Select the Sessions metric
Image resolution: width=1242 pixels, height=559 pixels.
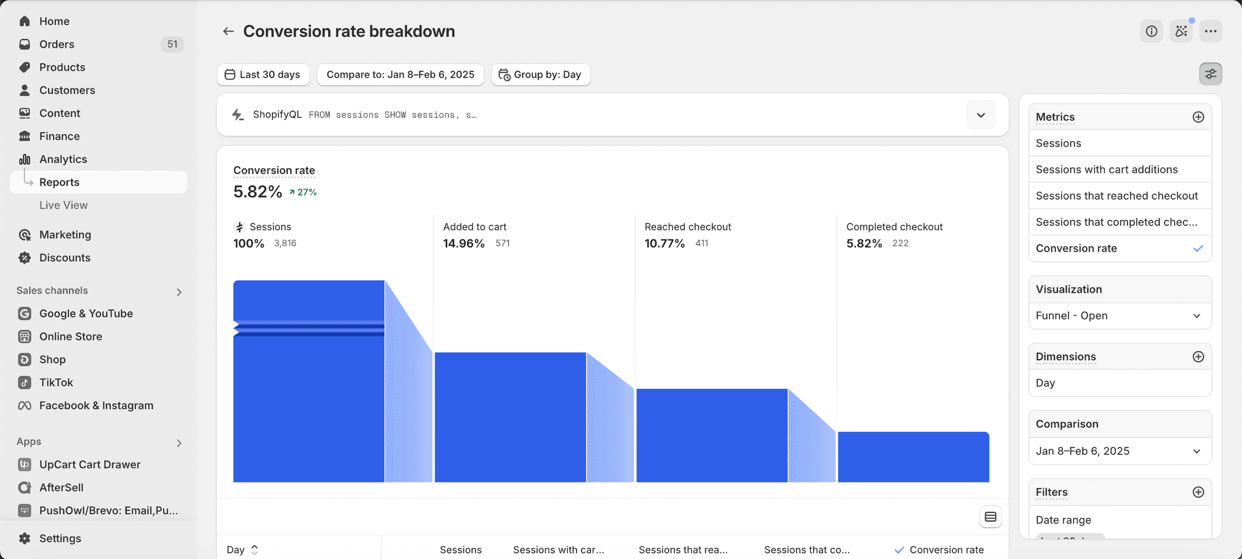tap(1120, 143)
